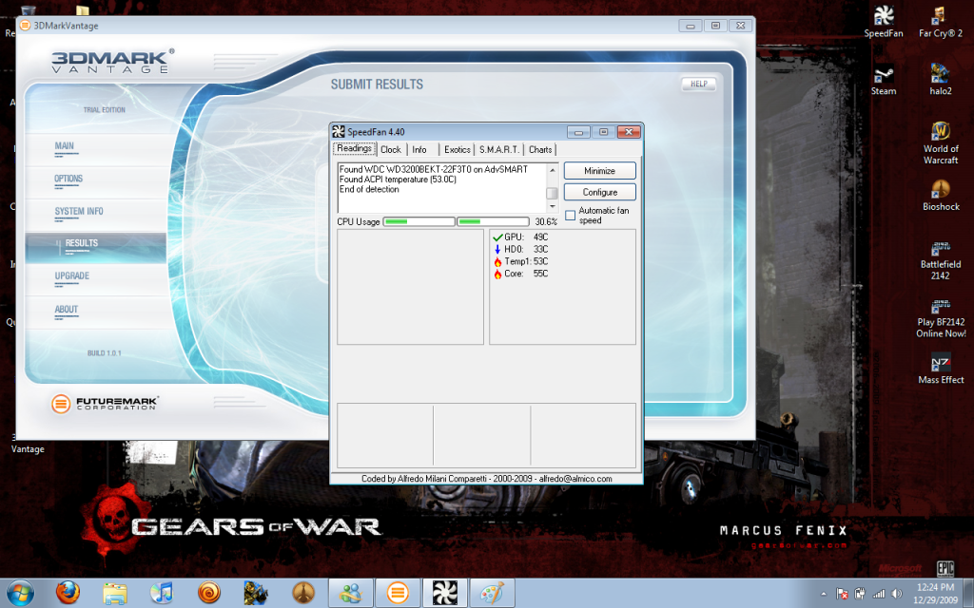Open the volume speaker tray icon
This screenshot has width=974, height=608.
pyautogui.click(x=896, y=594)
